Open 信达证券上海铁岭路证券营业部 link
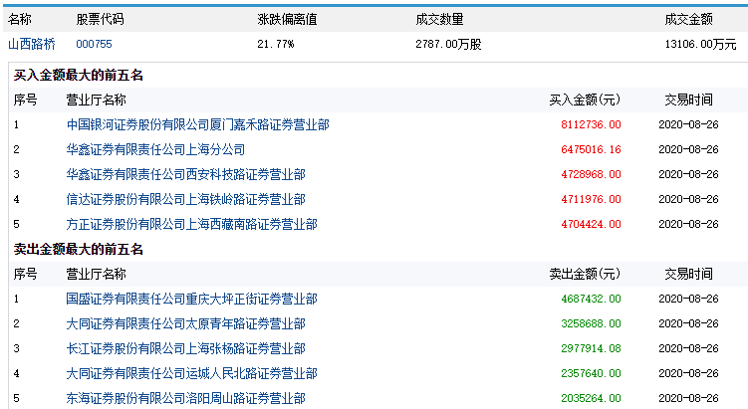The height and width of the screenshot is (409, 748). pos(185,199)
